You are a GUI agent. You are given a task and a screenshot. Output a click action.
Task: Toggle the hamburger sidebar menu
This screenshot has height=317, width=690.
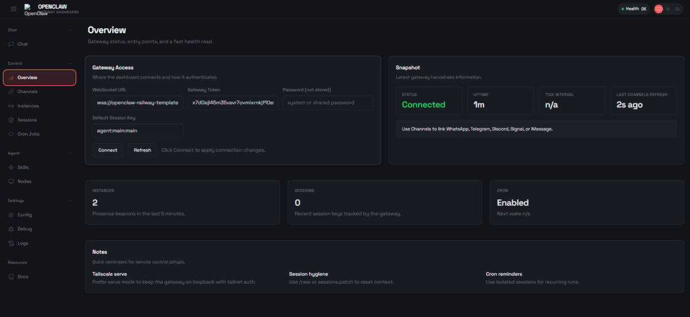click(x=14, y=9)
